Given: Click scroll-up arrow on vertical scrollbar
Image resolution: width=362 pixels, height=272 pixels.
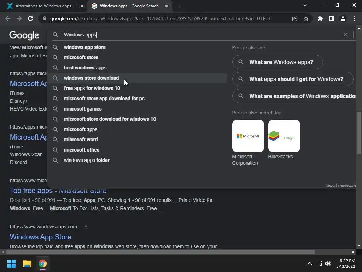Looking at the screenshot, I should pos(359,28).
